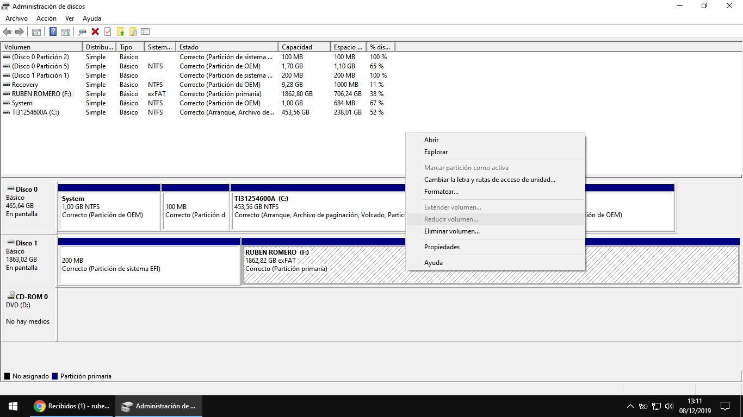The width and height of the screenshot is (743, 417).
Task: Choose Ayuda in the context menu
Action: click(x=496, y=263)
